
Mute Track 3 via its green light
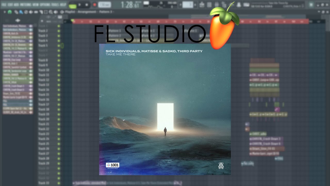(59, 36)
